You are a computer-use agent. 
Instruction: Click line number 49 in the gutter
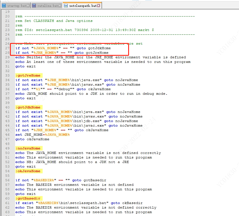click(x=7, y=148)
